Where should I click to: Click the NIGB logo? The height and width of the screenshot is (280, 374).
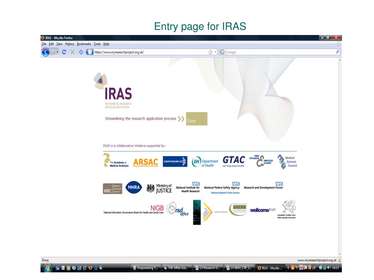click(134, 209)
